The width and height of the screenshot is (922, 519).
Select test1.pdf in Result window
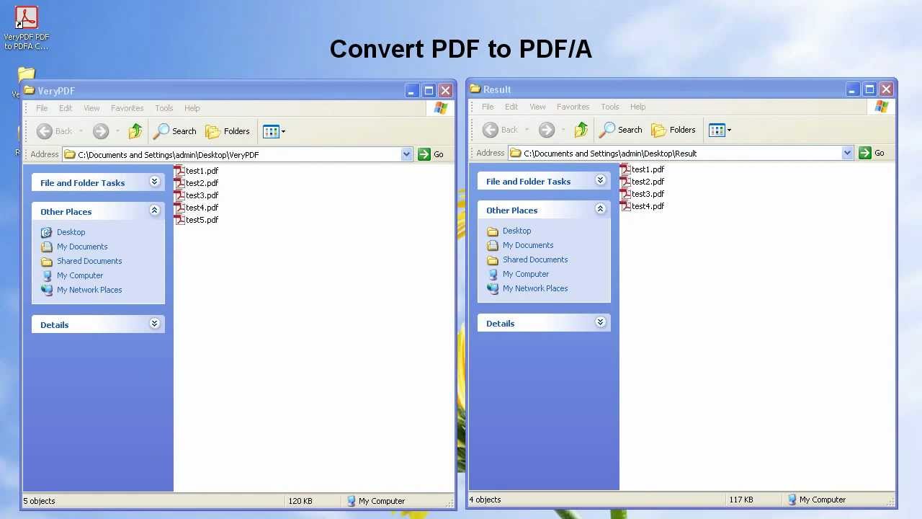coord(642,169)
